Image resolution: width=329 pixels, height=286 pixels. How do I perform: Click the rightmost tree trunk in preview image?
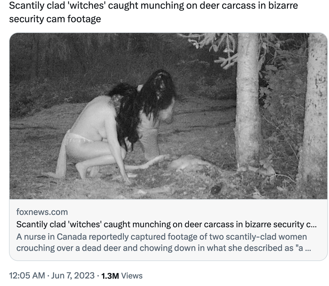(313, 112)
